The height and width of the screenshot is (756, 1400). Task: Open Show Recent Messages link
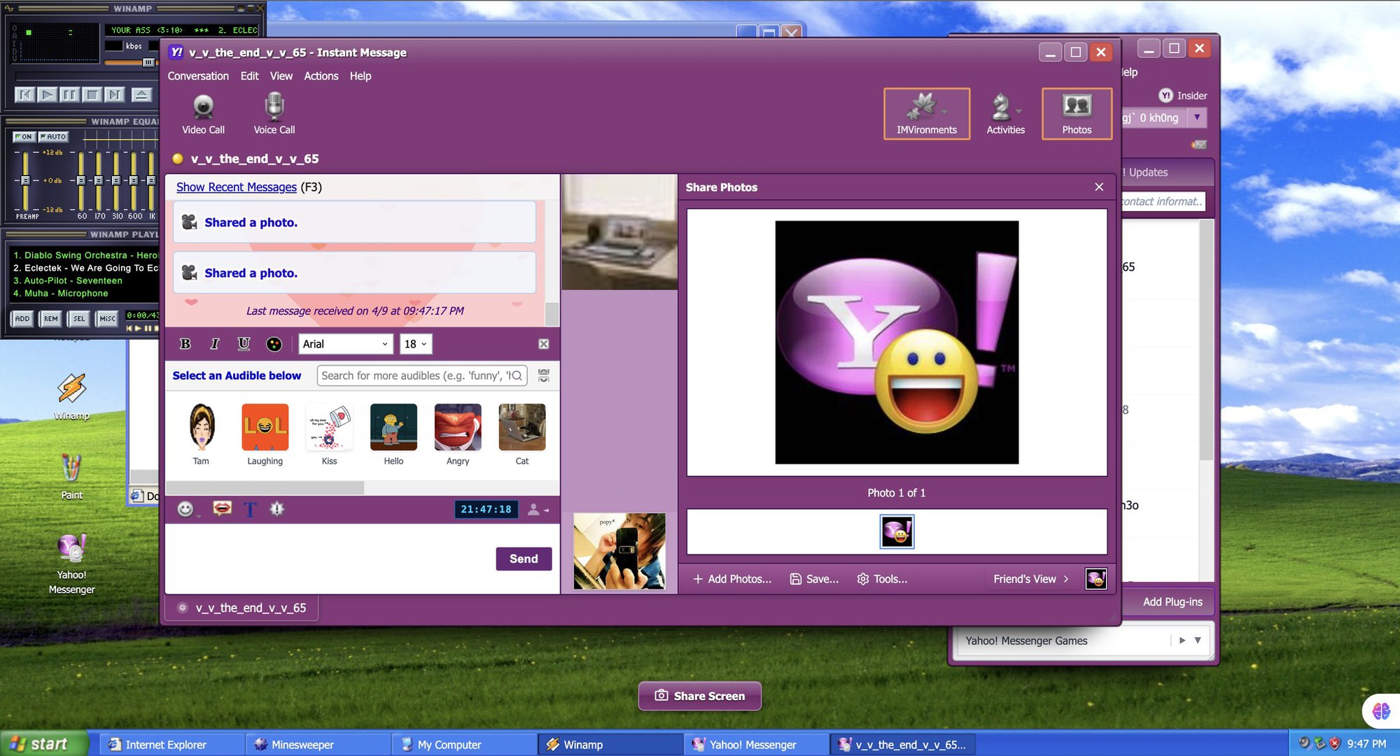pyautogui.click(x=236, y=187)
